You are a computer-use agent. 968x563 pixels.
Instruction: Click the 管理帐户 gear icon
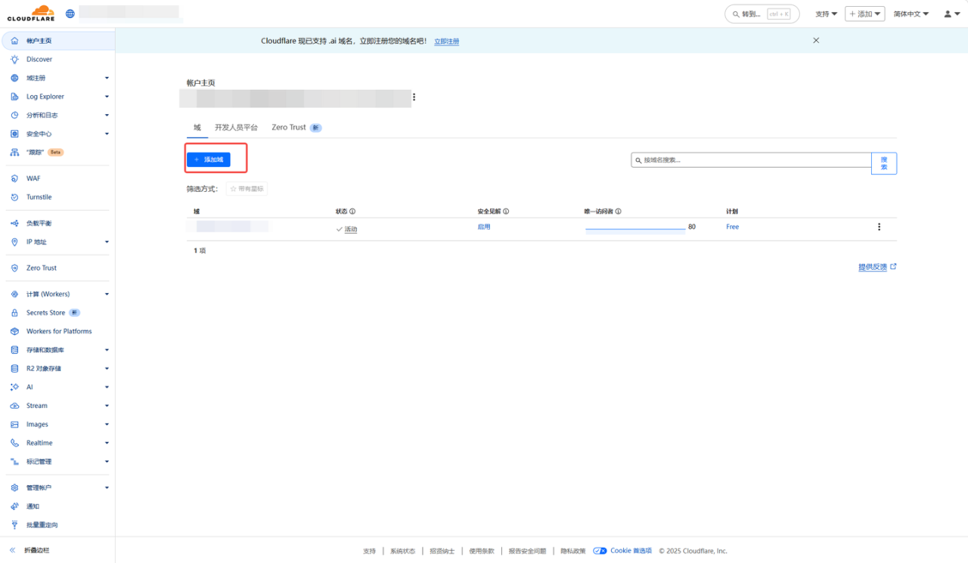click(x=14, y=487)
